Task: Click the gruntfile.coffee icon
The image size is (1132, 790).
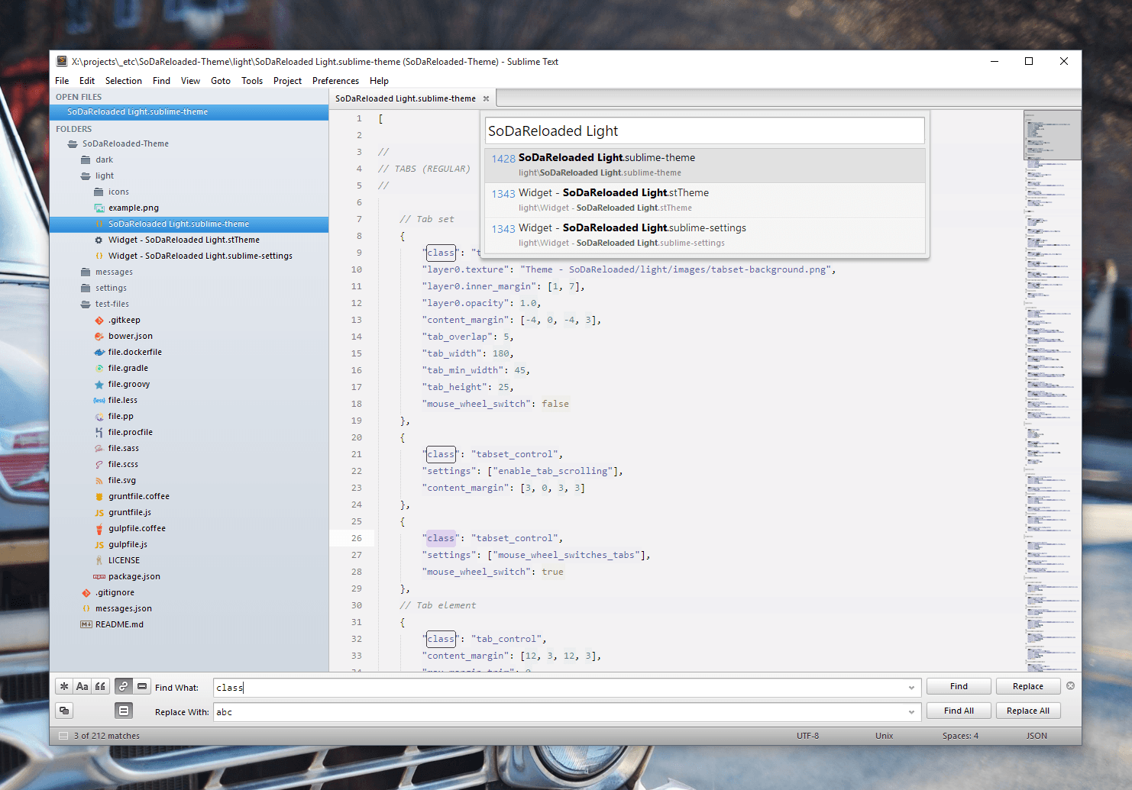Action: (x=99, y=496)
